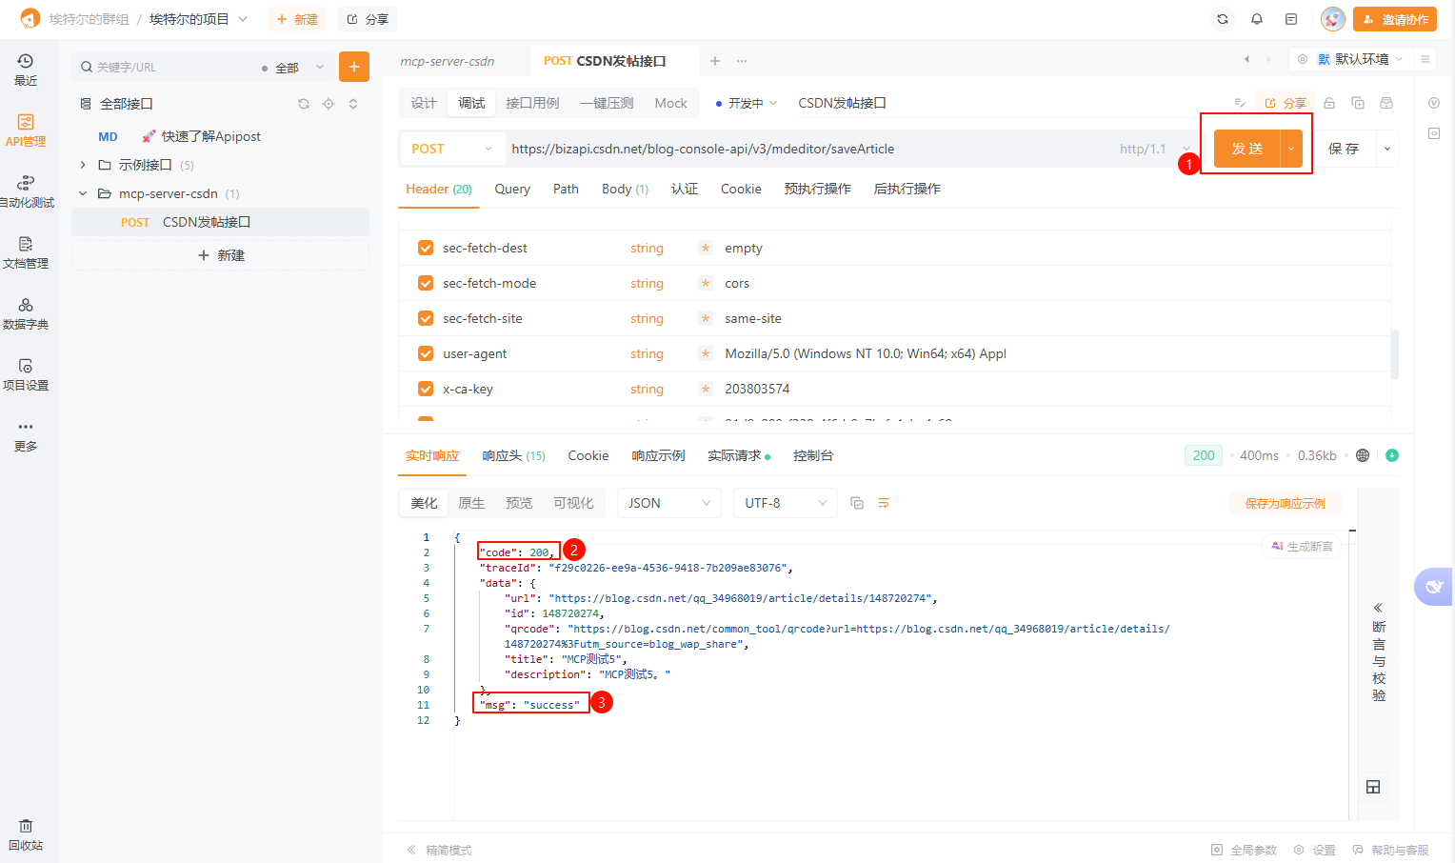Switch to the 接口用例 tab

click(532, 103)
